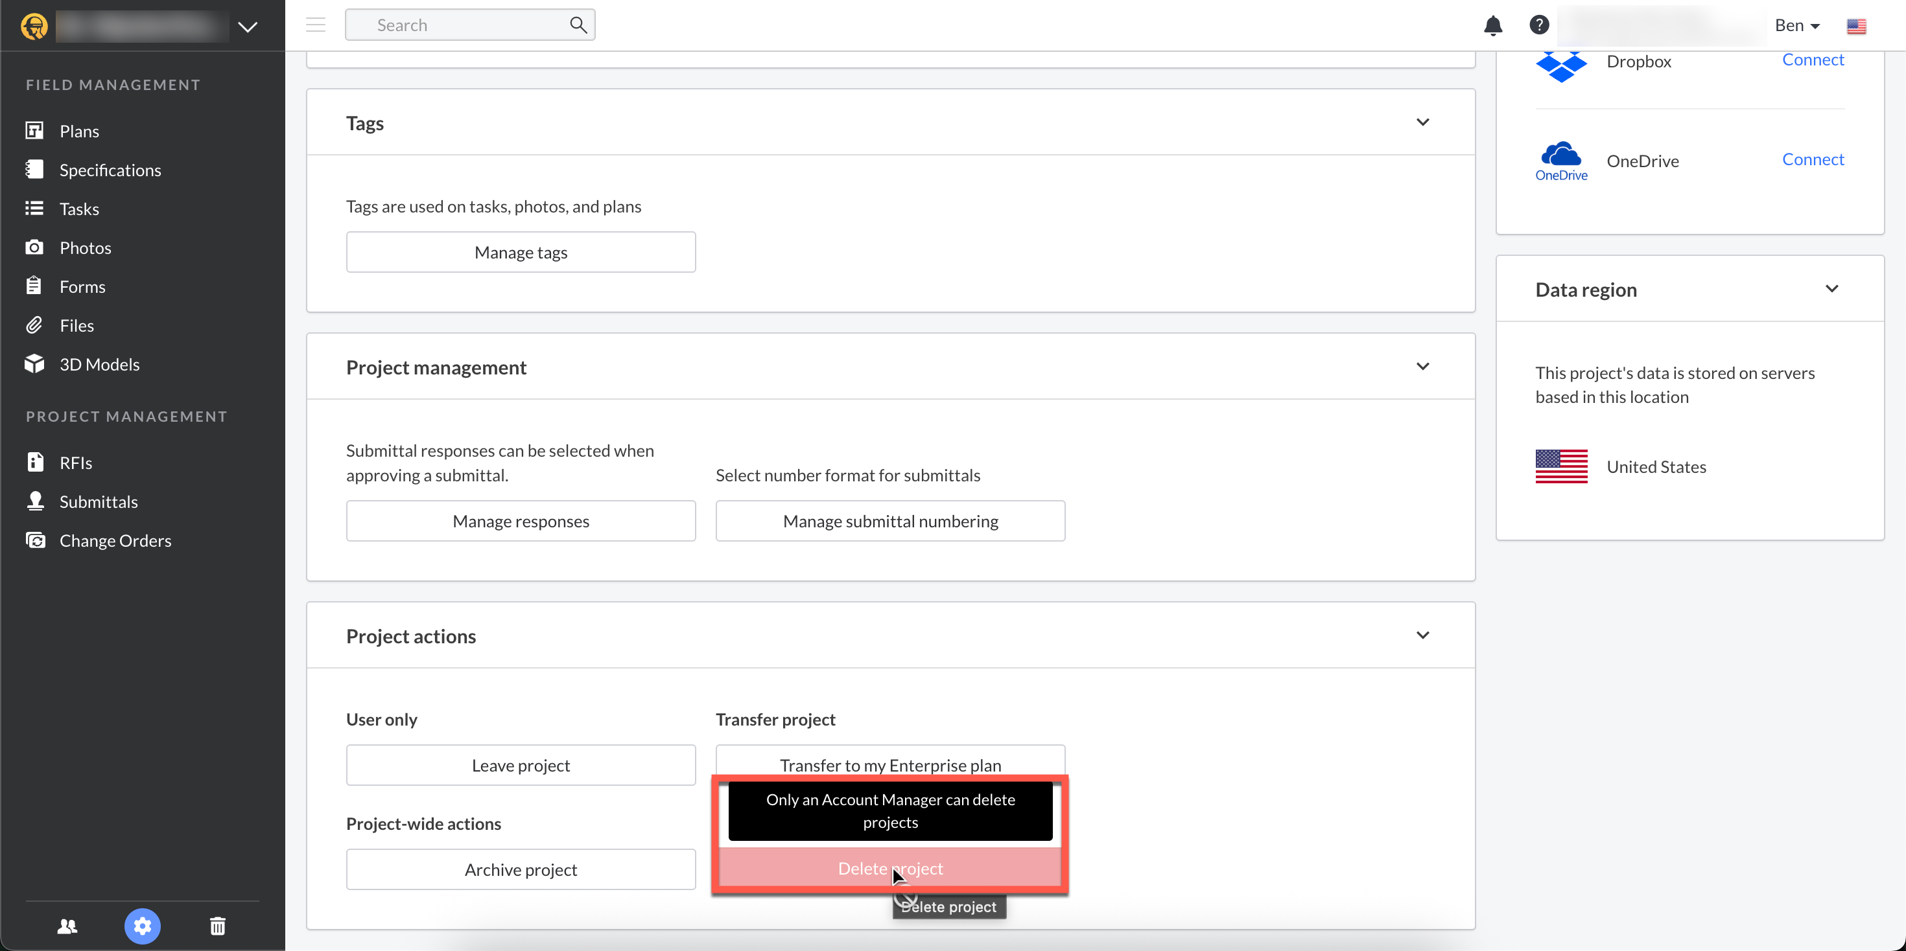
Task: Click the Archive project button
Action: [x=520, y=869]
